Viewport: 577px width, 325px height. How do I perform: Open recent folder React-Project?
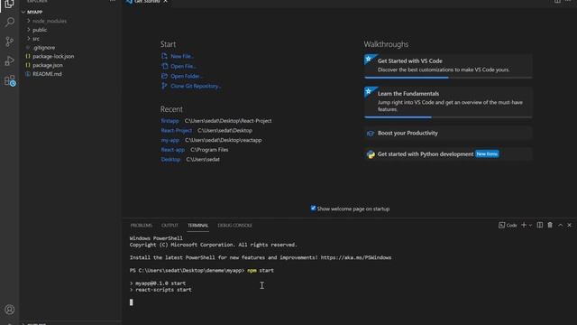click(x=177, y=130)
